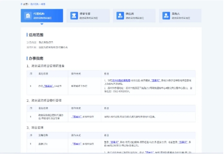Image resolution: width=224 pixels, height=154 pixels.
Task: Switch to the 评审专家 tab
Action: point(88,16)
